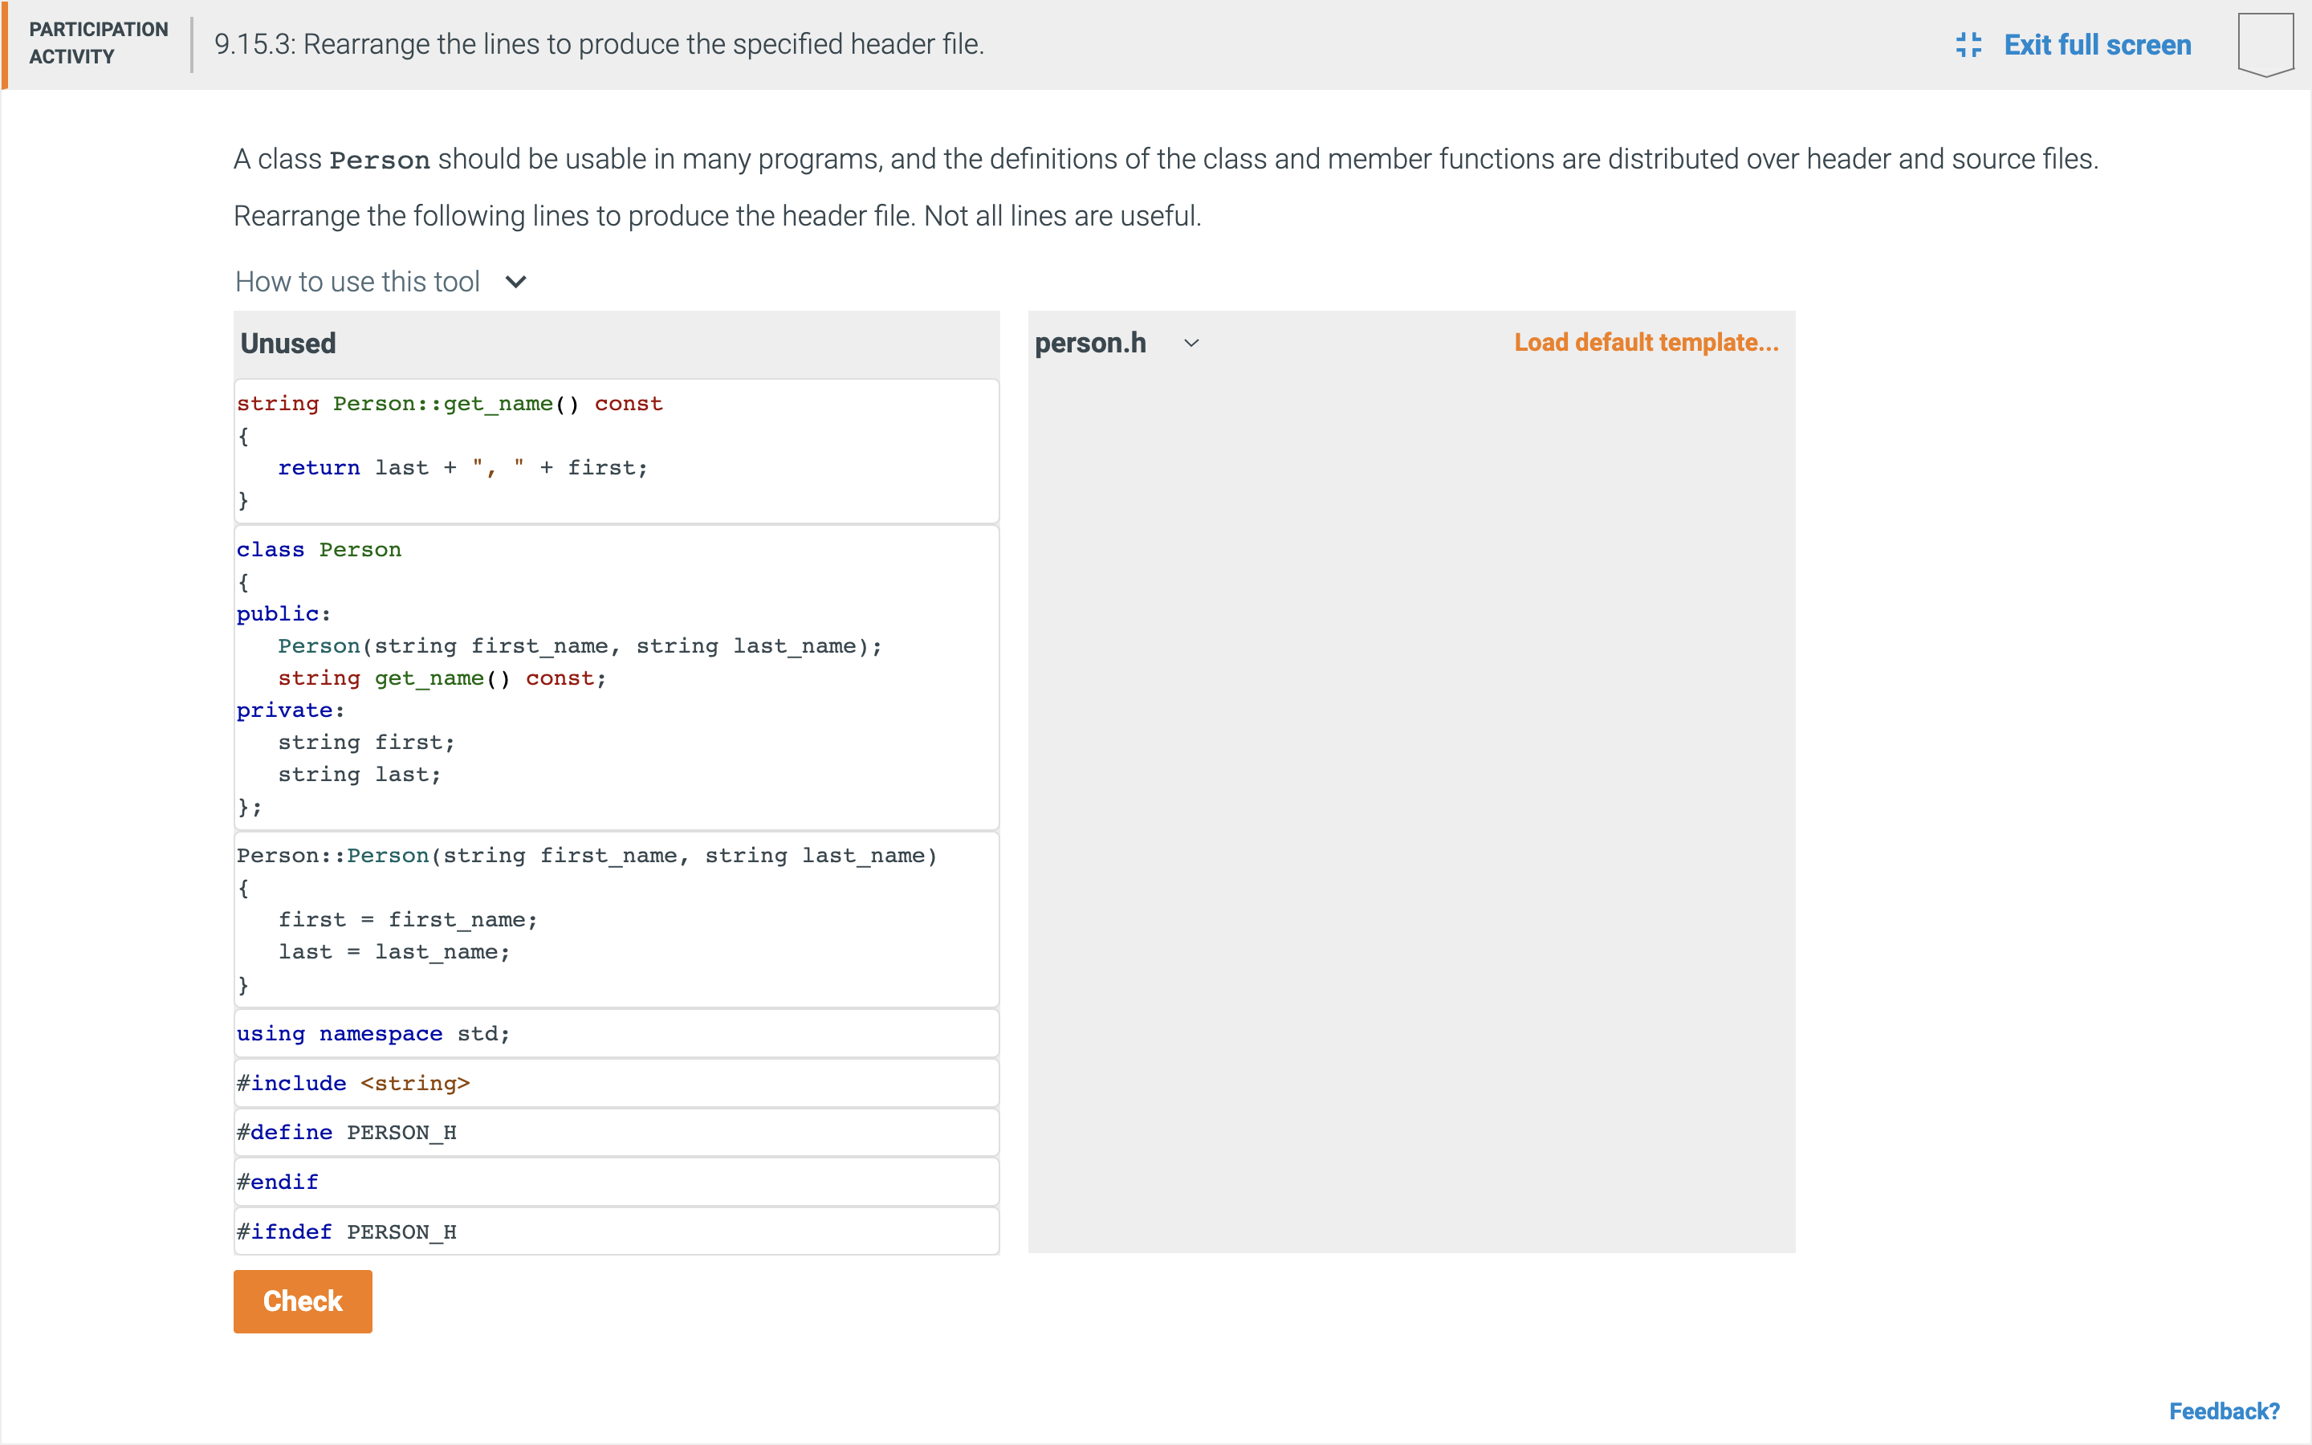This screenshot has width=2312, height=1445.
Task: Select the Person constructor implementation block
Action: [x=617, y=919]
